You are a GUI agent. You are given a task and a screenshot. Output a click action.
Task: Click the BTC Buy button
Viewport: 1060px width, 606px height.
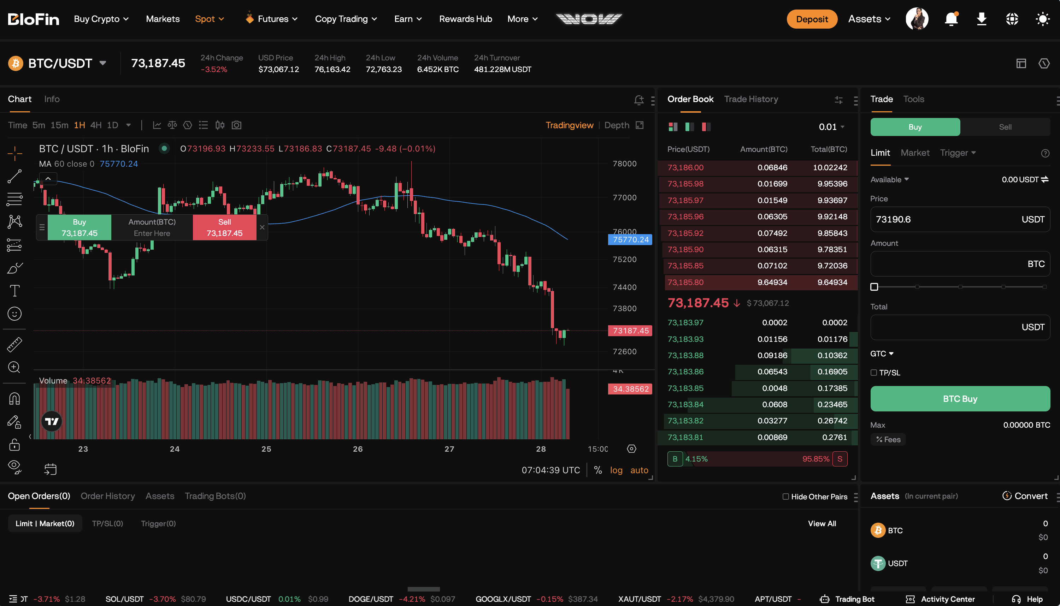click(960, 399)
